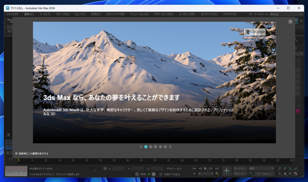
Task: Toggle the オートキー auto key mode
Action: tap(240, 169)
